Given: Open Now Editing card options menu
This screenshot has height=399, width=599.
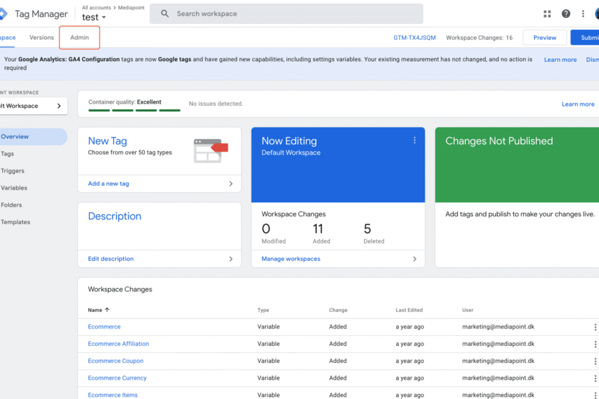Looking at the screenshot, I should pos(415,140).
